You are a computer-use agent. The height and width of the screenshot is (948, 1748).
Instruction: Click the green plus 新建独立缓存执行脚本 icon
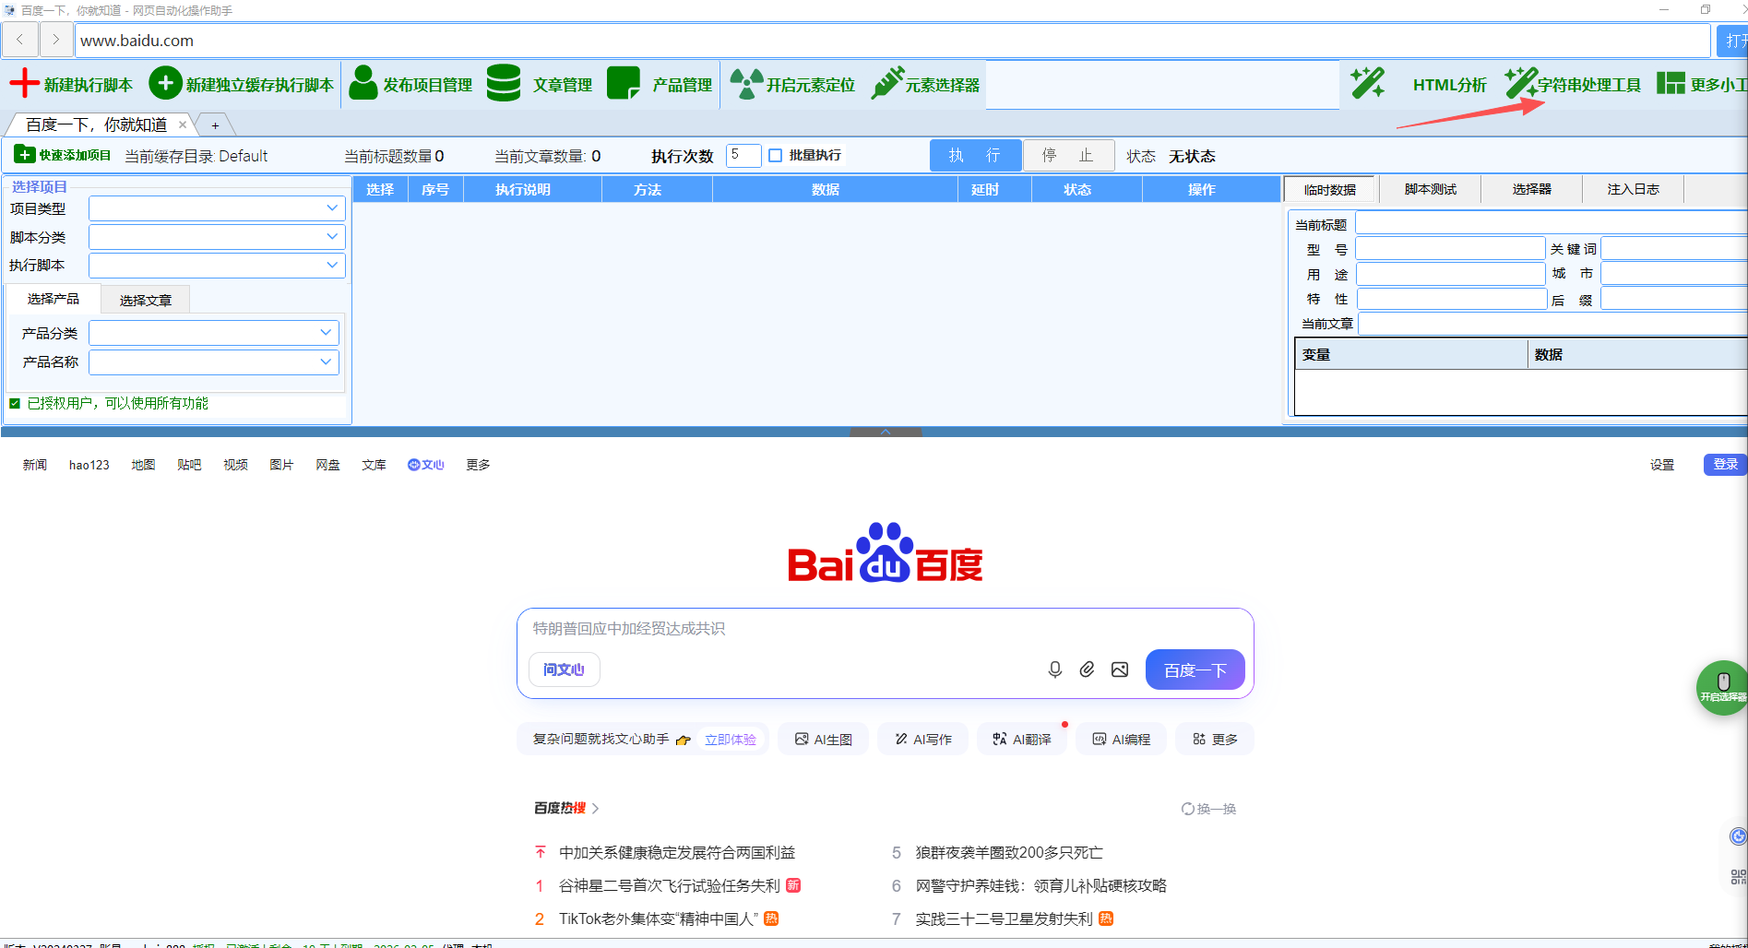coord(165,84)
